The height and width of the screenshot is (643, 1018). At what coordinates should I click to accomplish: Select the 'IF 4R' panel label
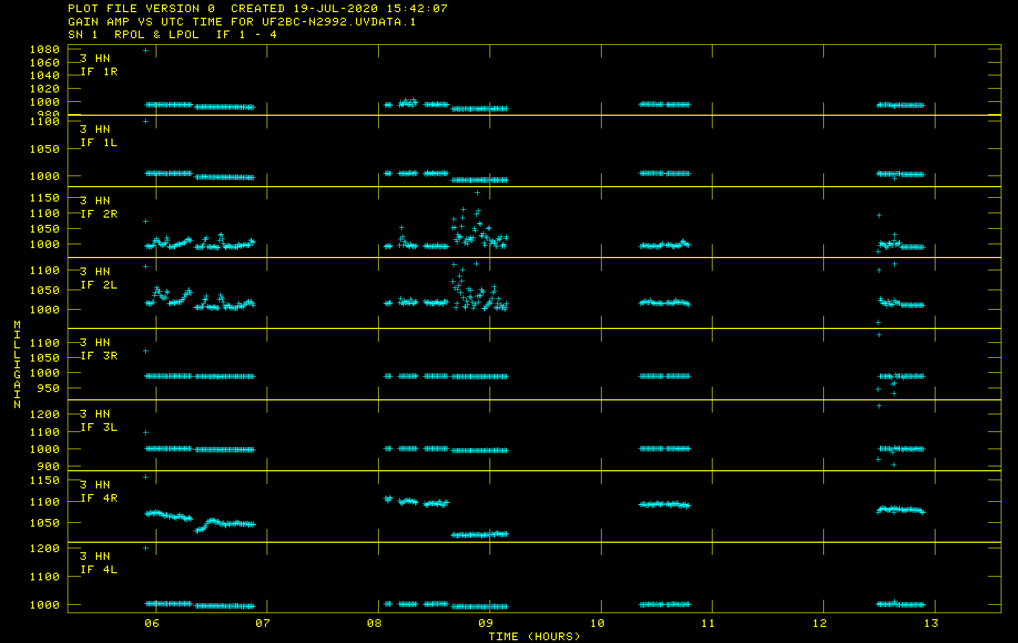point(99,498)
